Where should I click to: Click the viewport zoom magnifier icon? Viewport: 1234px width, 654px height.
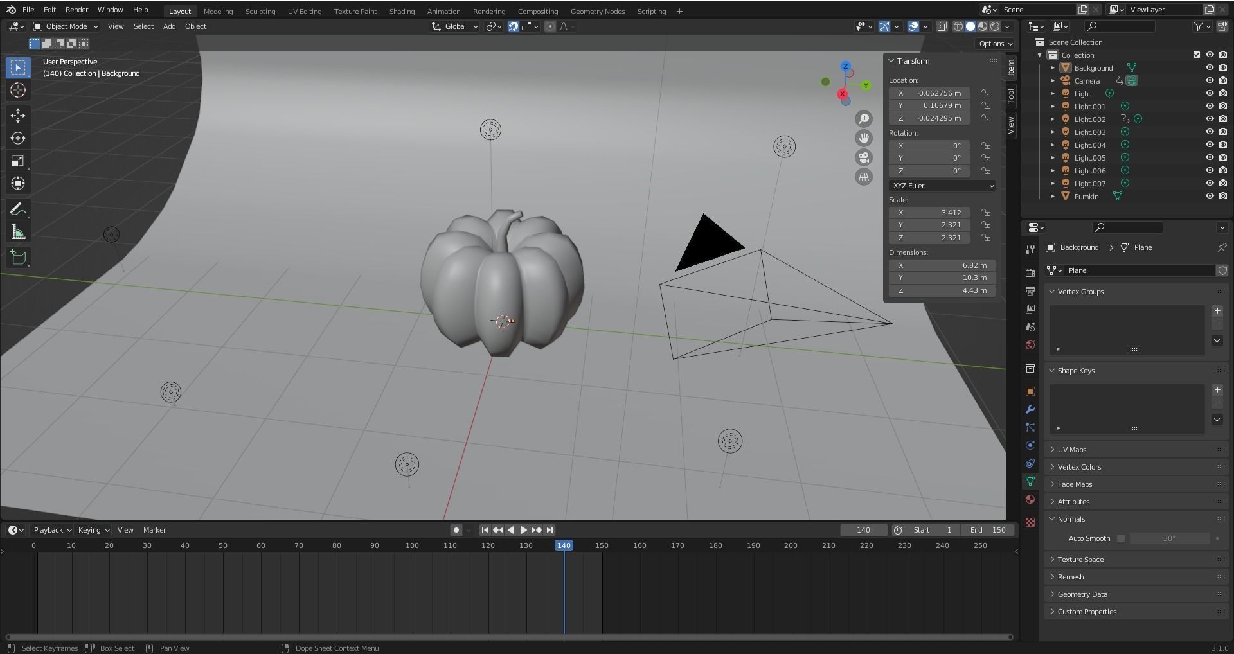click(x=864, y=119)
